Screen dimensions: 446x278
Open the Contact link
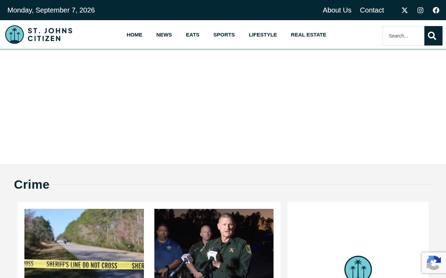(372, 10)
